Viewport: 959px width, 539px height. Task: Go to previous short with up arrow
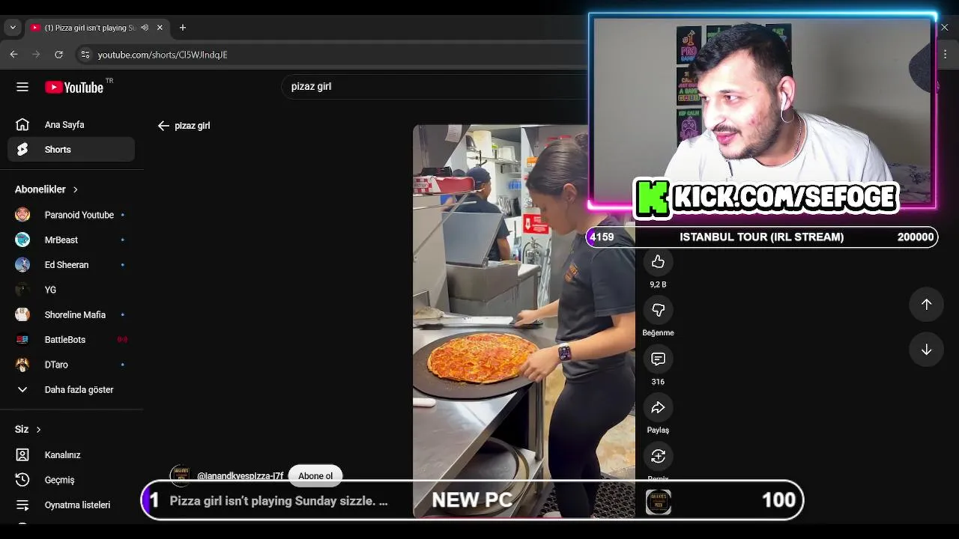click(926, 304)
